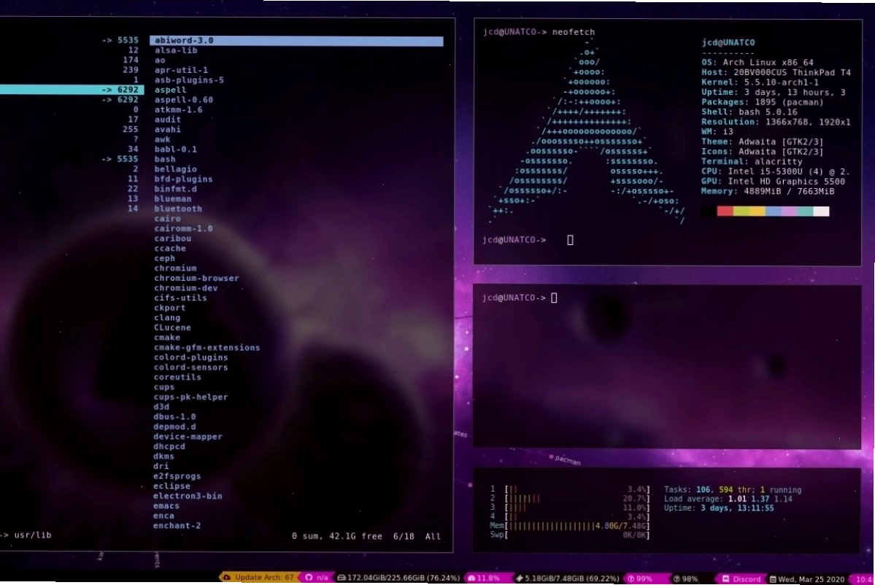This screenshot has height=585, width=875.
Task: Click the Discord label in status bar
Action: [x=747, y=579]
